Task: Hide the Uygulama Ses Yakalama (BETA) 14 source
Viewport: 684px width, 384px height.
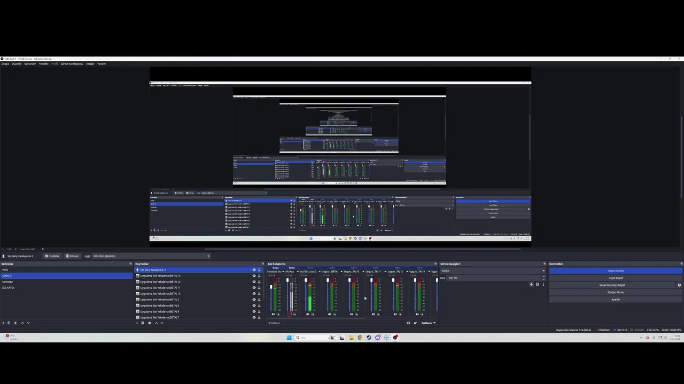Action: (254, 276)
